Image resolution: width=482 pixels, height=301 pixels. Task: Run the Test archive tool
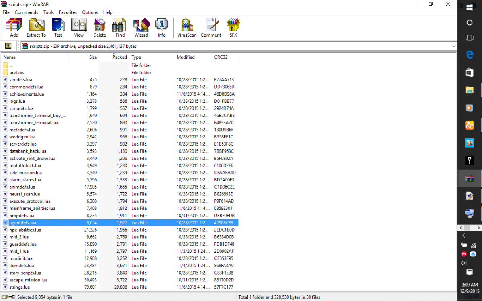58,28
